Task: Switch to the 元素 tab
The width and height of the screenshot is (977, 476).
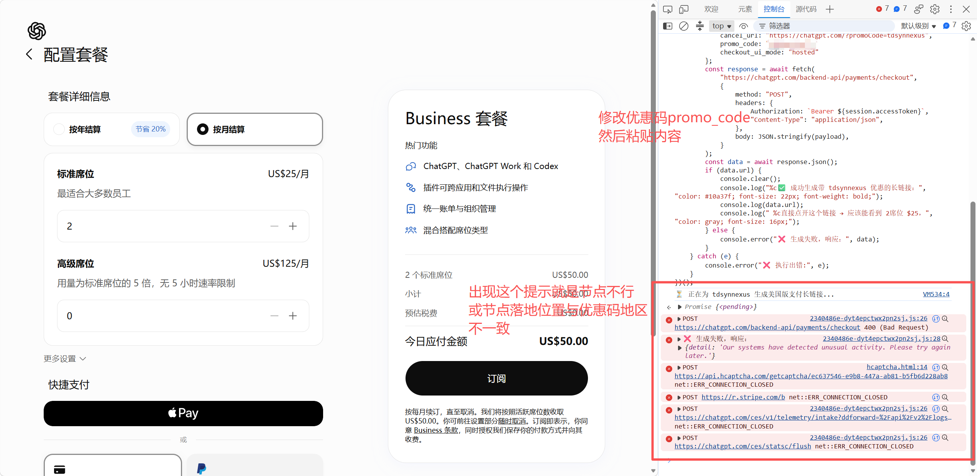Action: click(745, 9)
